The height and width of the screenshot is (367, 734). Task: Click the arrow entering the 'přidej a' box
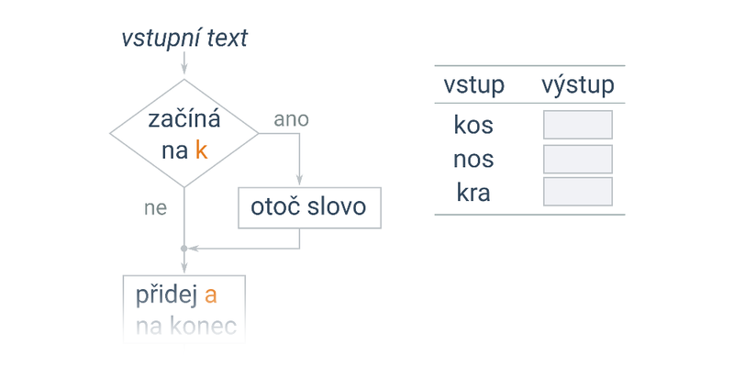(184, 263)
